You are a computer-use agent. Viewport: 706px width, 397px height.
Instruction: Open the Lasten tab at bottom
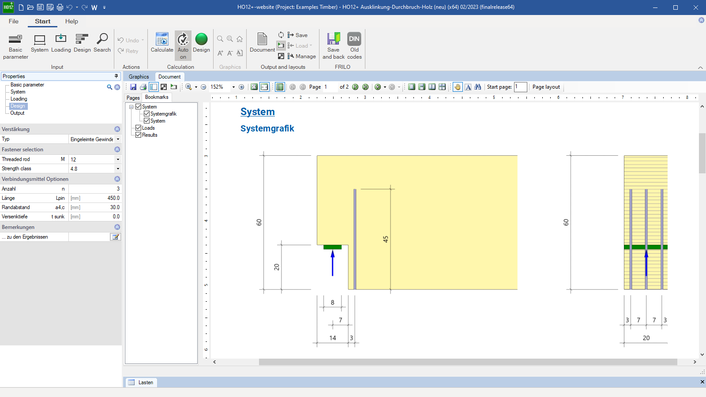pos(141,382)
